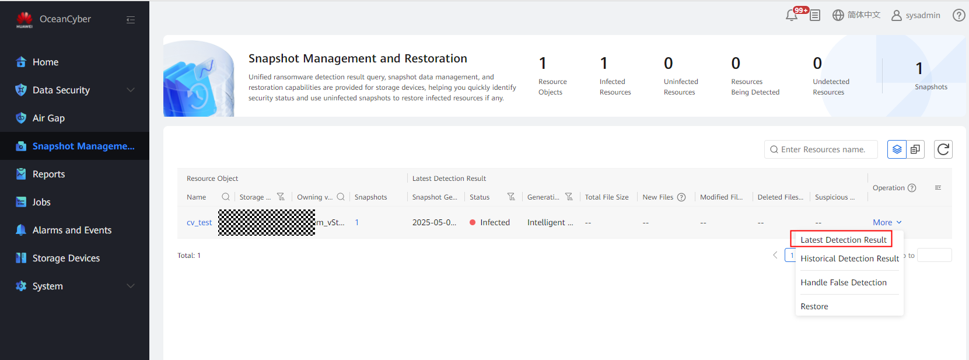Click the Status column filter icon
The height and width of the screenshot is (360, 969).
511,197
